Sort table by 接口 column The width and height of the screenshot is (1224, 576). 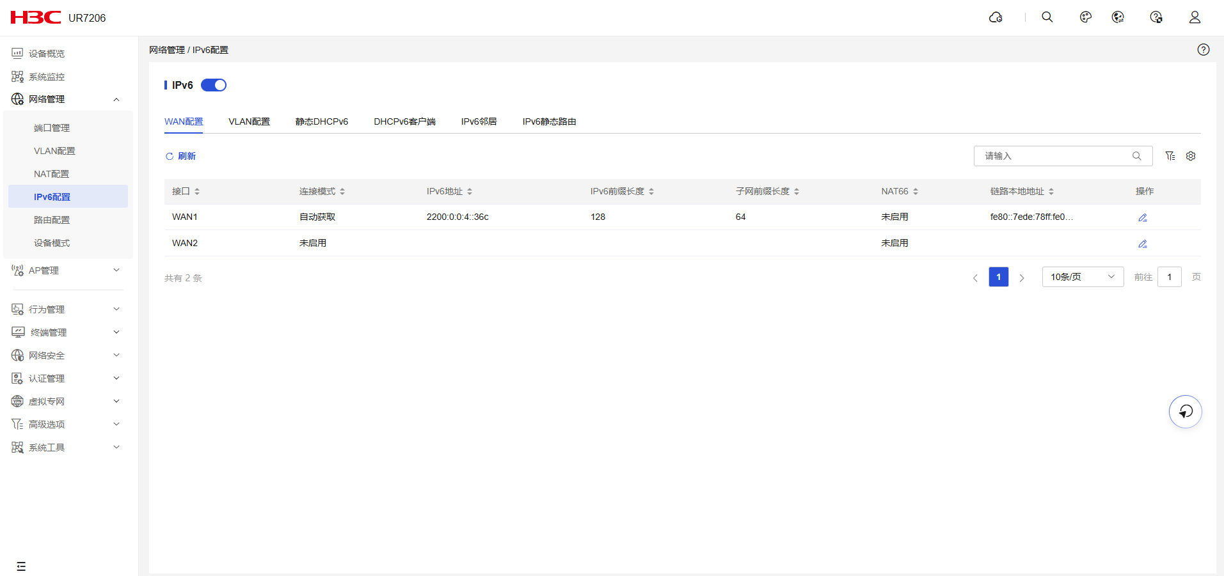click(x=197, y=191)
